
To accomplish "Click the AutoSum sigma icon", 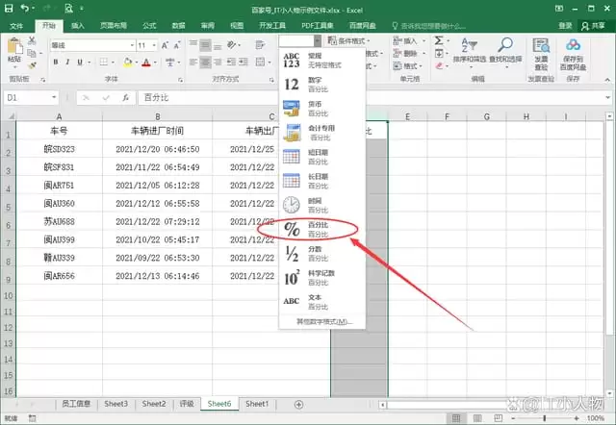I will click(439, 40).
